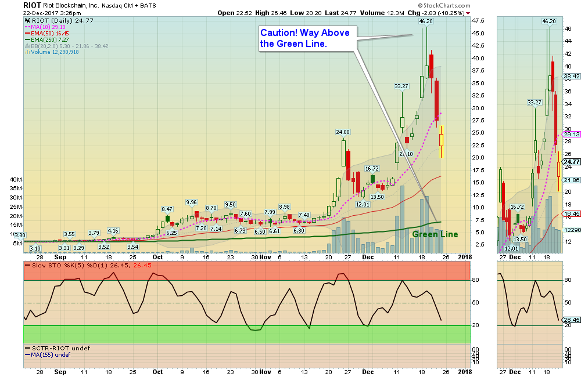Click the 38.42 tag in zoomed panel
The width and height of the screenshot is (581, 377).
[x=572, y=77]
